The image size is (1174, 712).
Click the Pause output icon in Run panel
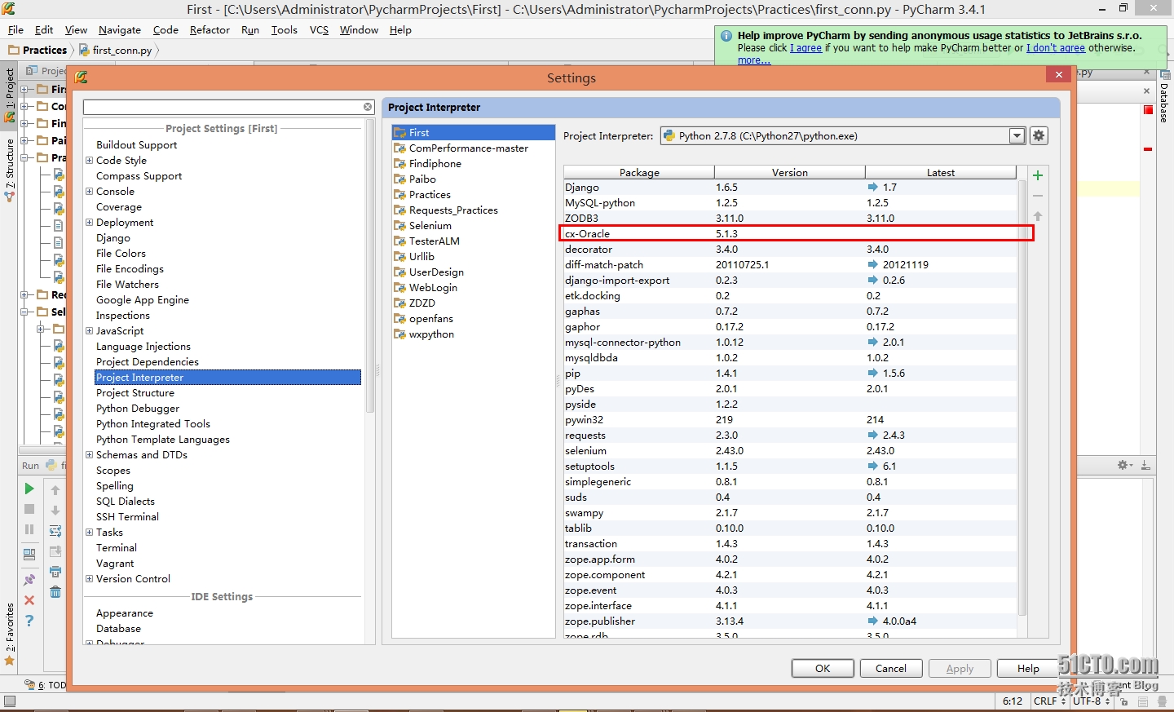[x=29, y=529]
